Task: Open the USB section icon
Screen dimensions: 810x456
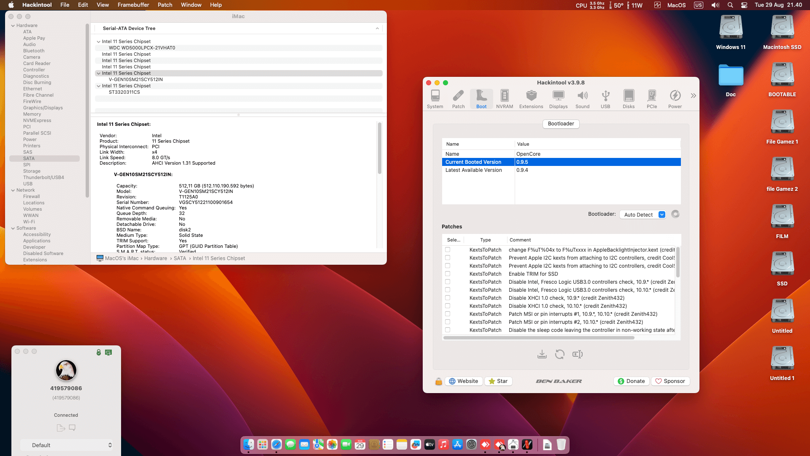Action: [x=605, y=99]
